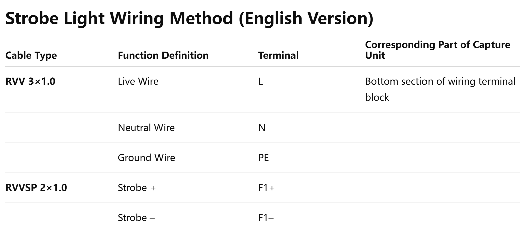524x233 pixels.
Task: Click the 'Cable Type' column header
Action: point(31,55)
